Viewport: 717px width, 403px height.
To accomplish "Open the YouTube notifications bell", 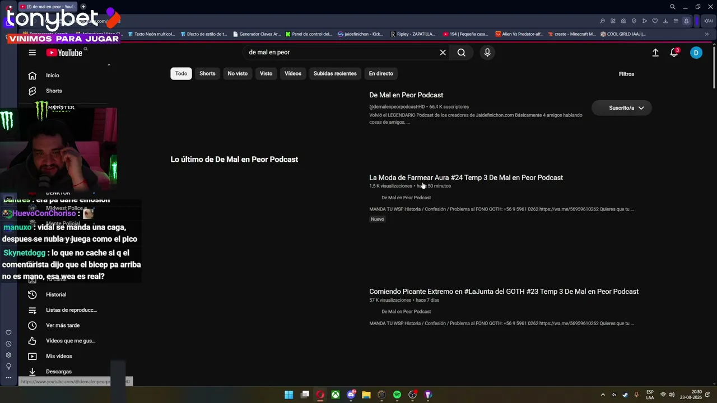I will click(674, 53).
